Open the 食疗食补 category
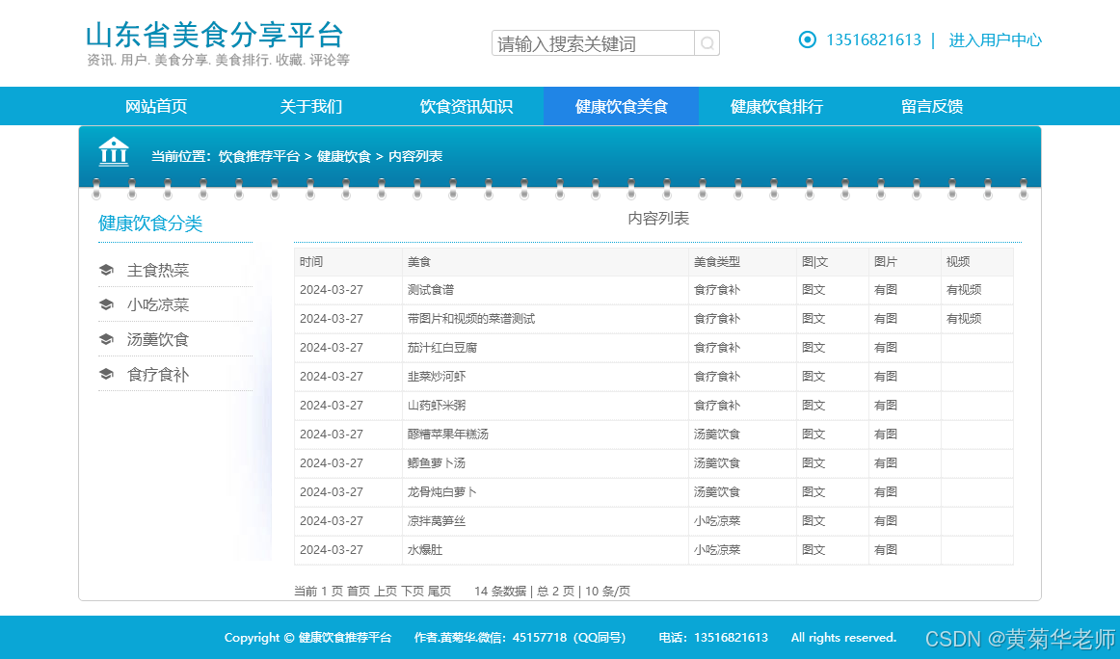The image size is (1120, 659). [x=158, y=375]
